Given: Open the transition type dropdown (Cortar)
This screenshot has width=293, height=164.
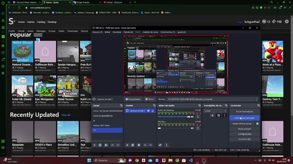Looking at the screenshot, I should tap(215, 111).
